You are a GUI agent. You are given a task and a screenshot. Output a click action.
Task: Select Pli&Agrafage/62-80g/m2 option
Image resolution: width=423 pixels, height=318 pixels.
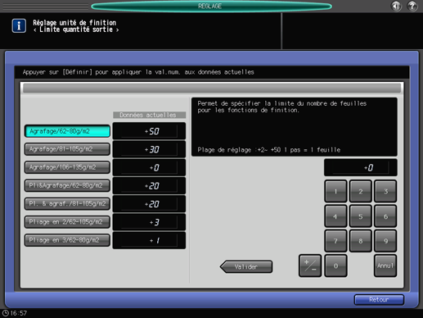[67, 185]
